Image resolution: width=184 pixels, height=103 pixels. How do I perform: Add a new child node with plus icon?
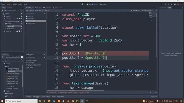tap(3, 11)
